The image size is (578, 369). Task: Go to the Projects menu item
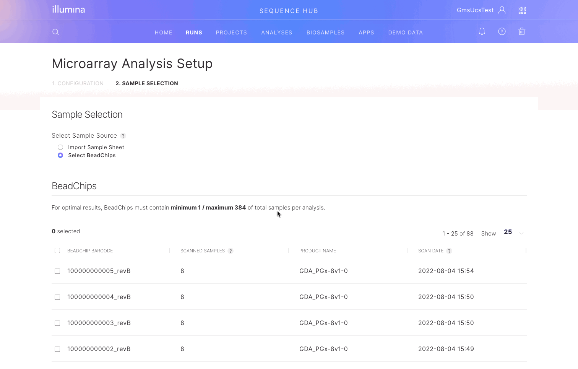[x=231, y=33]
